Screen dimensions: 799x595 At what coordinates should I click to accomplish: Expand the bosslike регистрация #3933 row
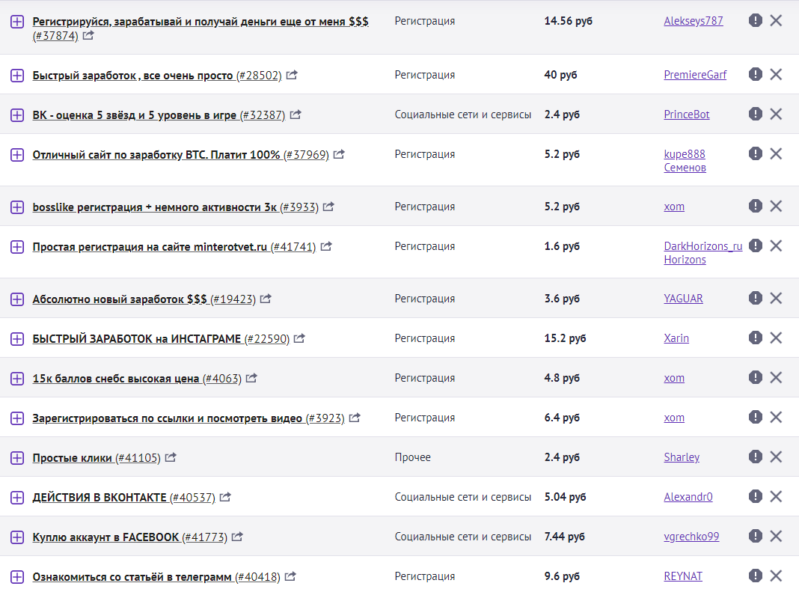tap(17, 207)
